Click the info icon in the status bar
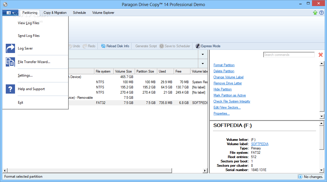 coord(300,177)
